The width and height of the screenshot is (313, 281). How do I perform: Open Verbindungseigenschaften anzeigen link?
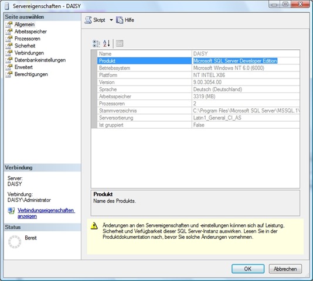point(46,213)
